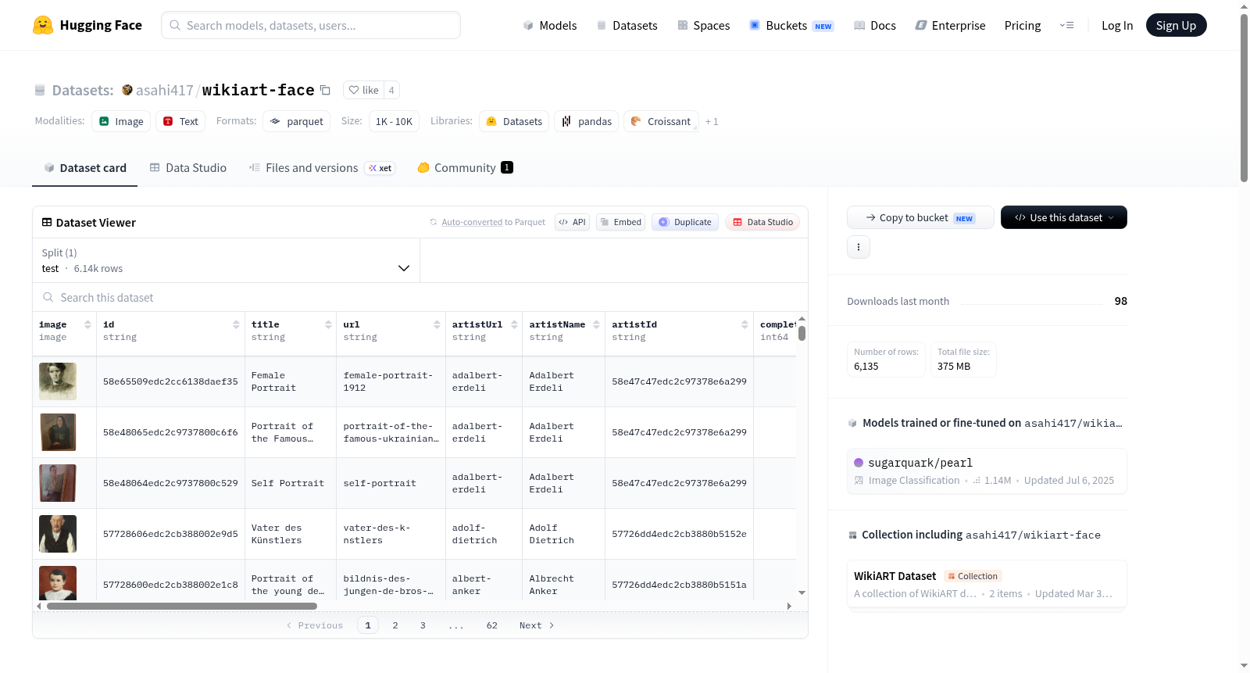1250x673 pixels.
Task: Go to page 2 of results
Action: click(x=395, y=625)
